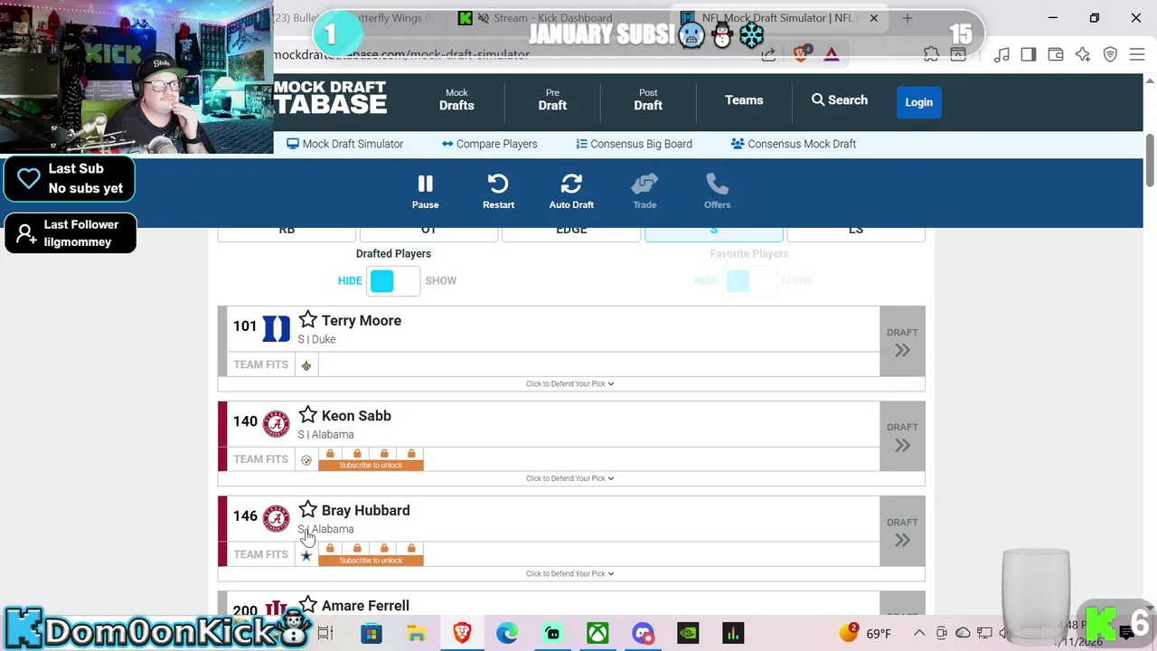Open Compare Players page
1157x651 pixels.
(x=490, y=144)
